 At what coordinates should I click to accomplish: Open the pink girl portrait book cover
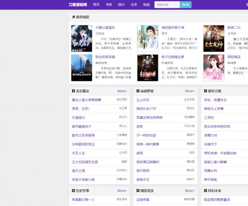tap(214, 68)
